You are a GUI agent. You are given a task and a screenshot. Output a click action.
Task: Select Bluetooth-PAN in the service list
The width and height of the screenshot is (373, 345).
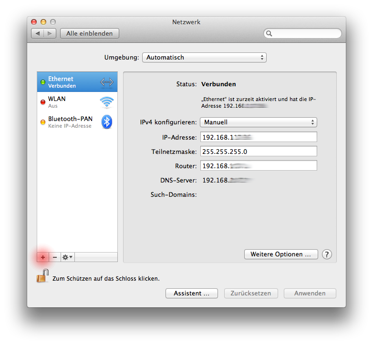(x=70, y=122)
